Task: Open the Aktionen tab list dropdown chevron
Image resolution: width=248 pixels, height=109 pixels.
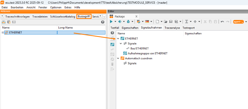Action: point(104,17)
